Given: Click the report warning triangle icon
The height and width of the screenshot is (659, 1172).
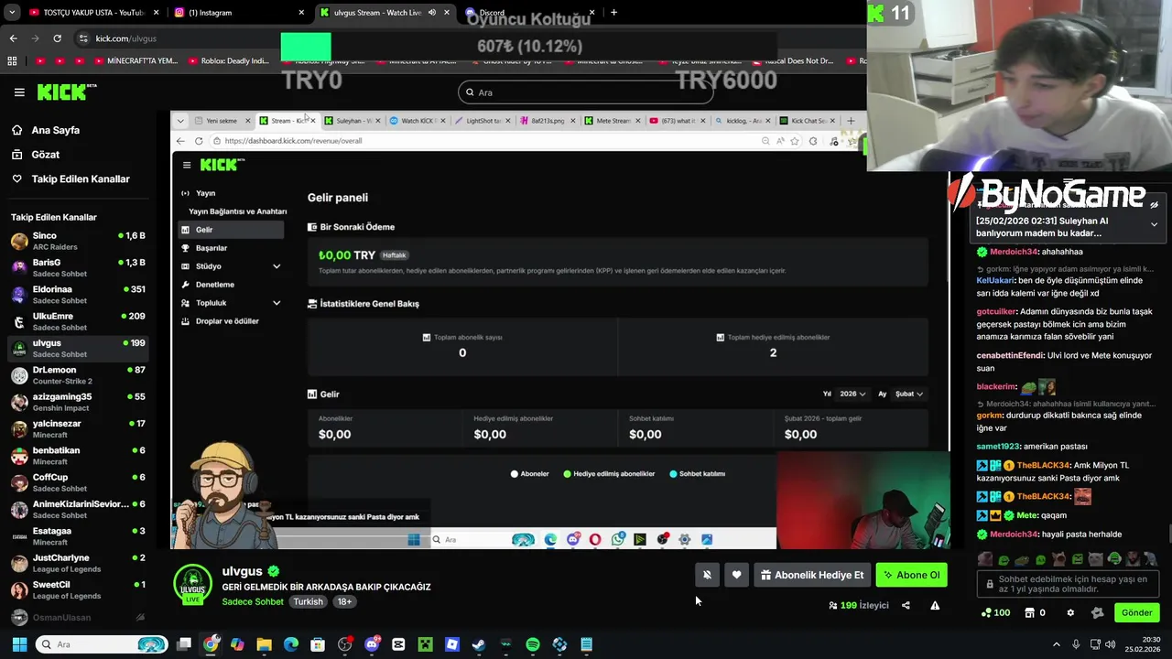Looking at the screenshot, I should (935, 605).
